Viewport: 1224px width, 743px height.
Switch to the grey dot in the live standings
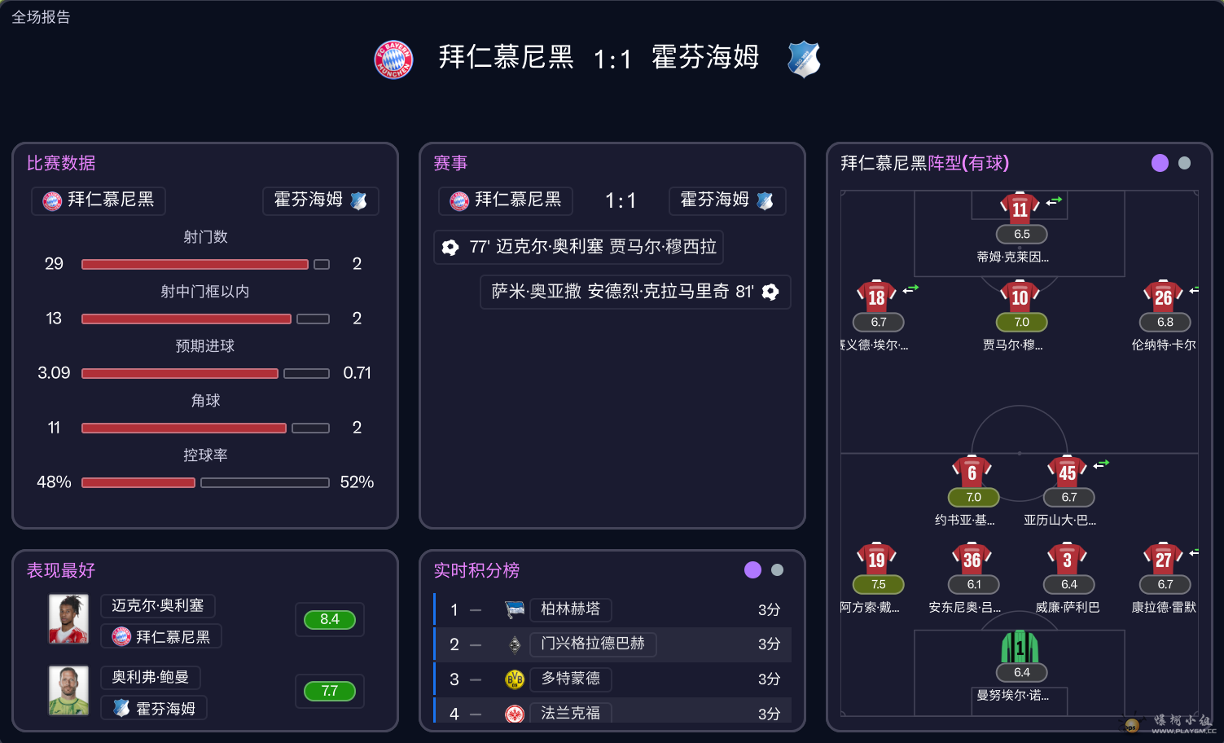(x=778, y=570)
